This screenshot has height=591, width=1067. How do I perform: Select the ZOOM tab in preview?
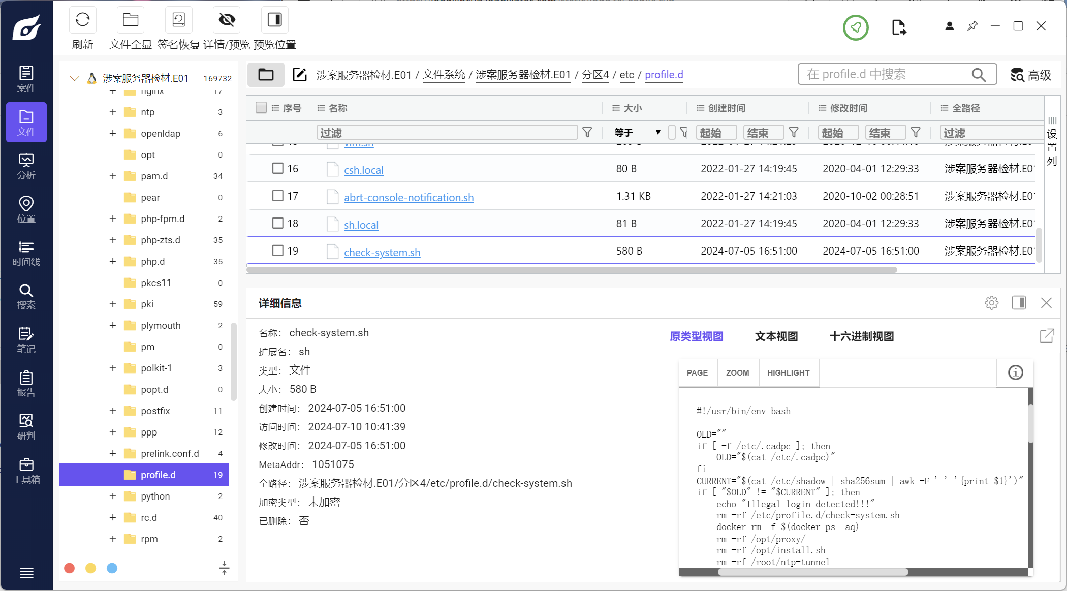[x=737, y=372]
